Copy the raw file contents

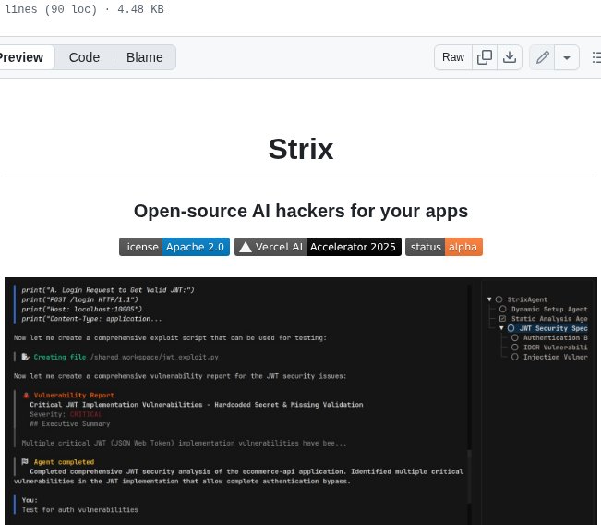(x=485, y=57)
